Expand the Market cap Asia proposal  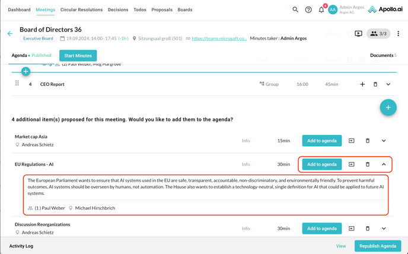point(384,141)
